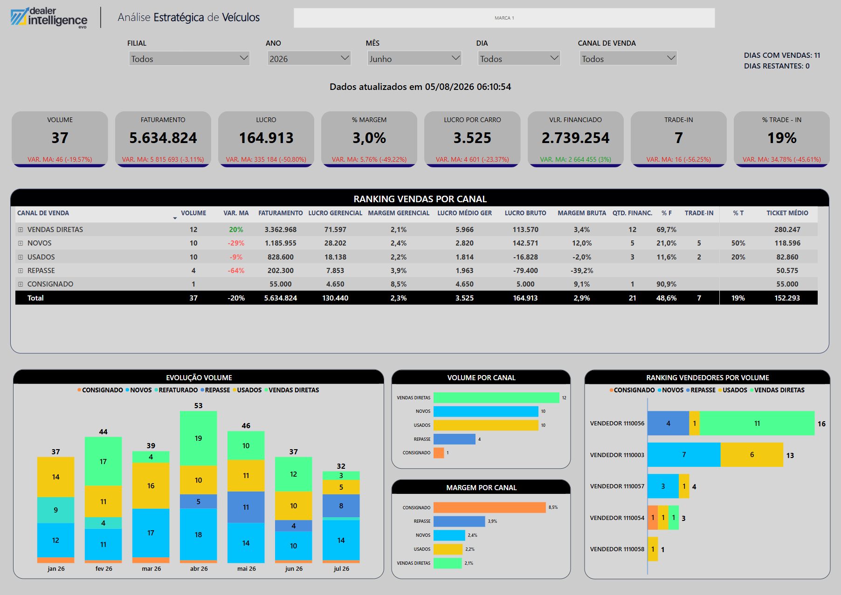Image resolution: width=841 pixels, height=595 pixels.
Task: Click the abr 26 bar total 53
Action: [x=199, y=486]
